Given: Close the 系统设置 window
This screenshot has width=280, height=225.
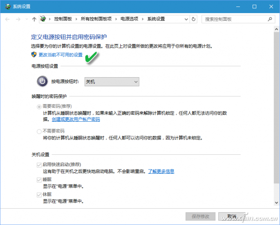Looking at the screenshot, I should click(x=271, y=7).
